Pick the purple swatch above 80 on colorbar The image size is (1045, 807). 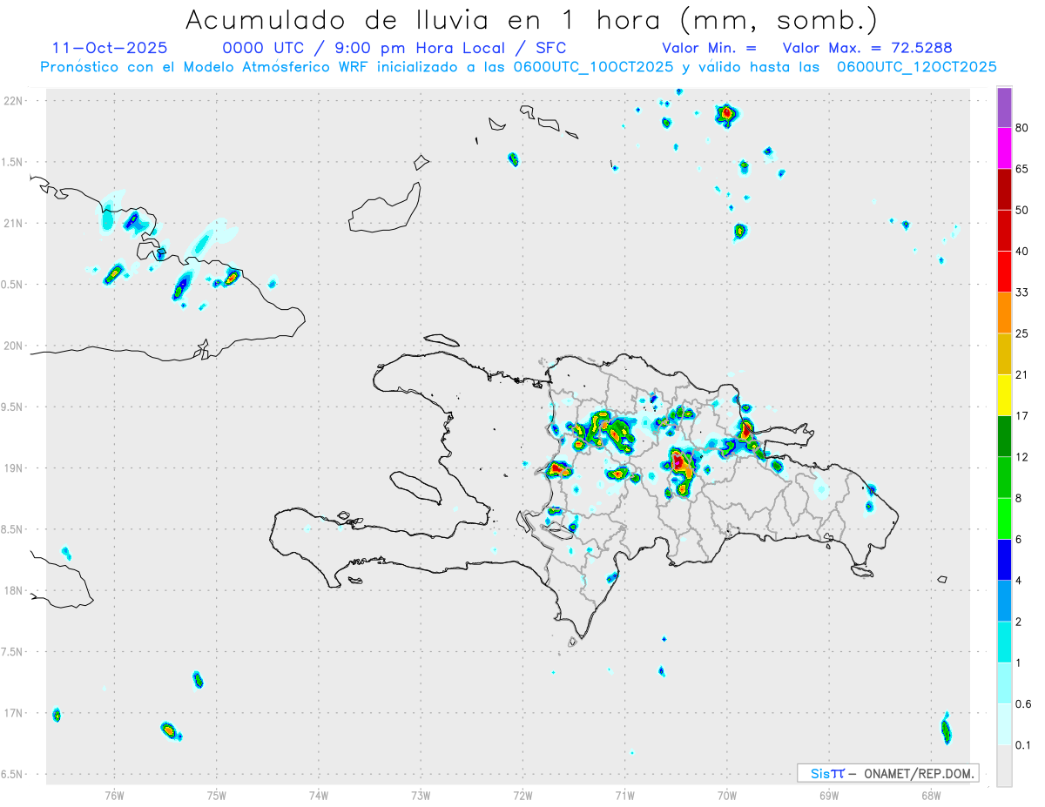[1005, 108]
